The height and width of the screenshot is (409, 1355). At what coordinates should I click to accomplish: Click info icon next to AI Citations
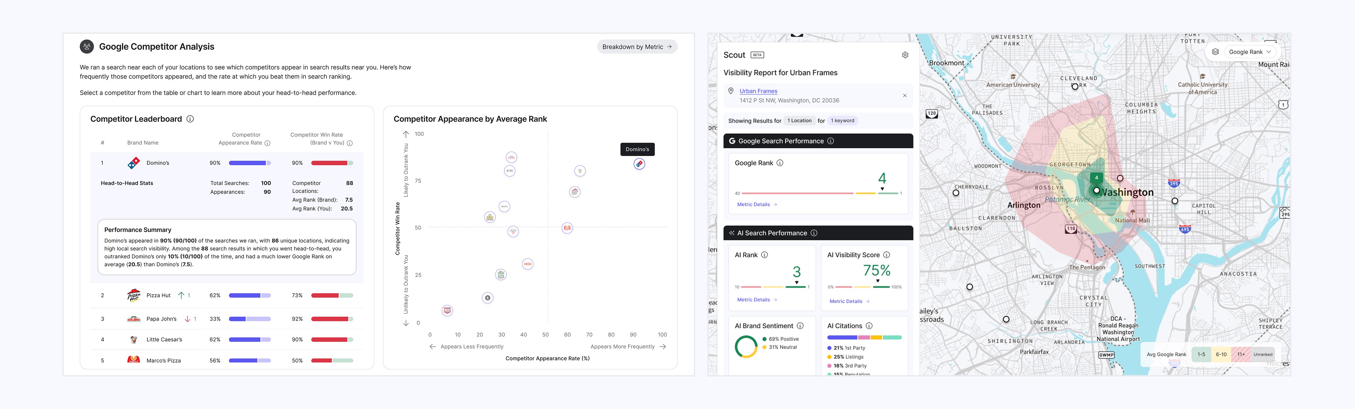point(869,326)
